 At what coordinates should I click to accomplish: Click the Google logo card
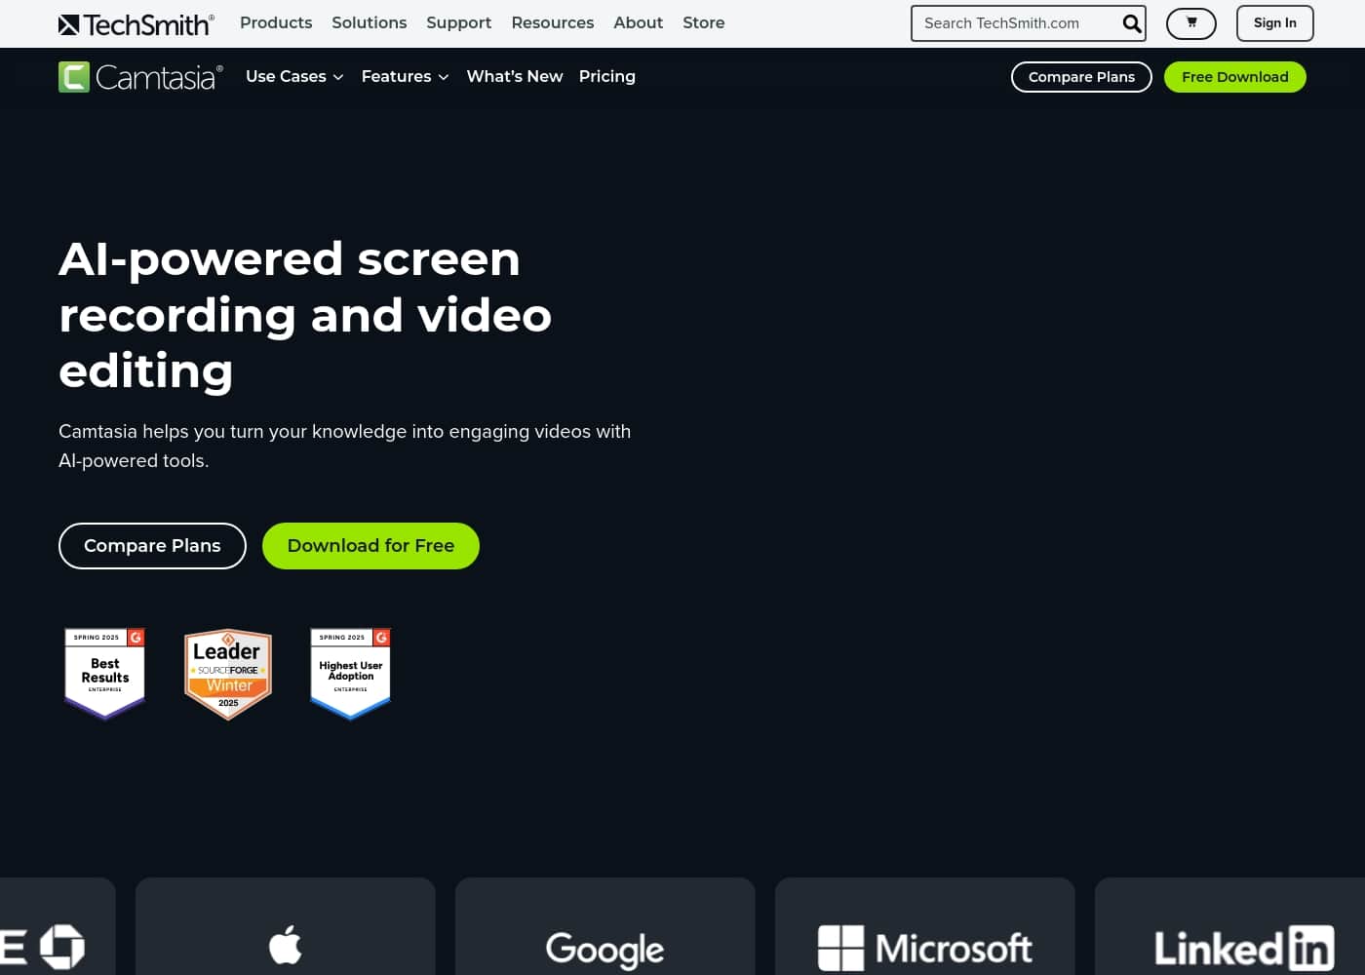point(605,926)
